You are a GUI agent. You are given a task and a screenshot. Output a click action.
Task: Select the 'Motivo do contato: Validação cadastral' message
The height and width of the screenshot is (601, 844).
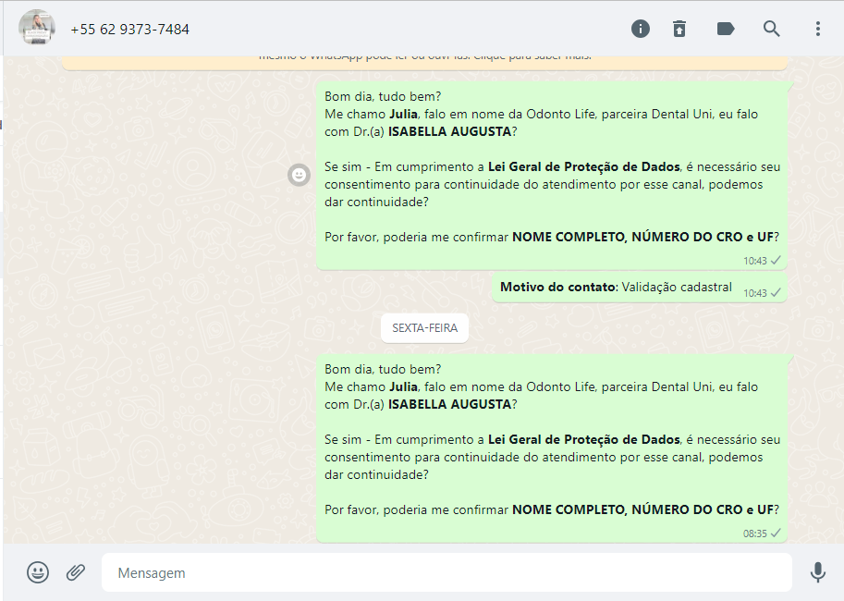click(639, 288)
